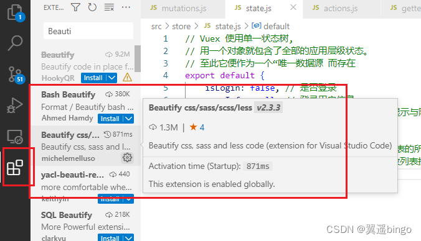This screenshot has width=421, height=241.
Task: Click the extensions search box containing Beauti
Action: tap(88, 31)
